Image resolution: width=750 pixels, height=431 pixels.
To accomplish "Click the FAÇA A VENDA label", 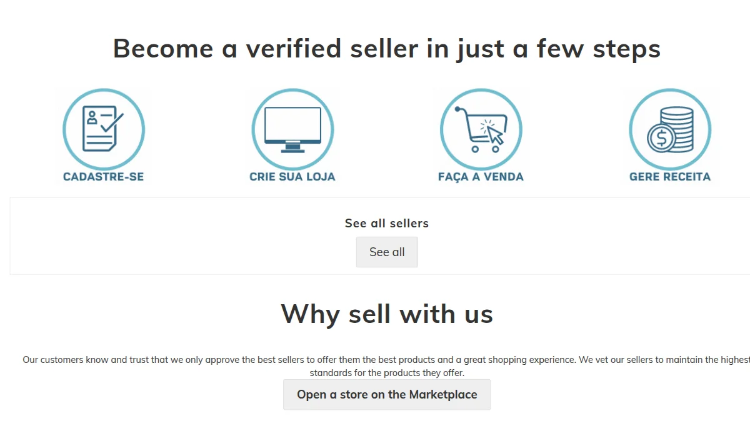I will point(481,177).
